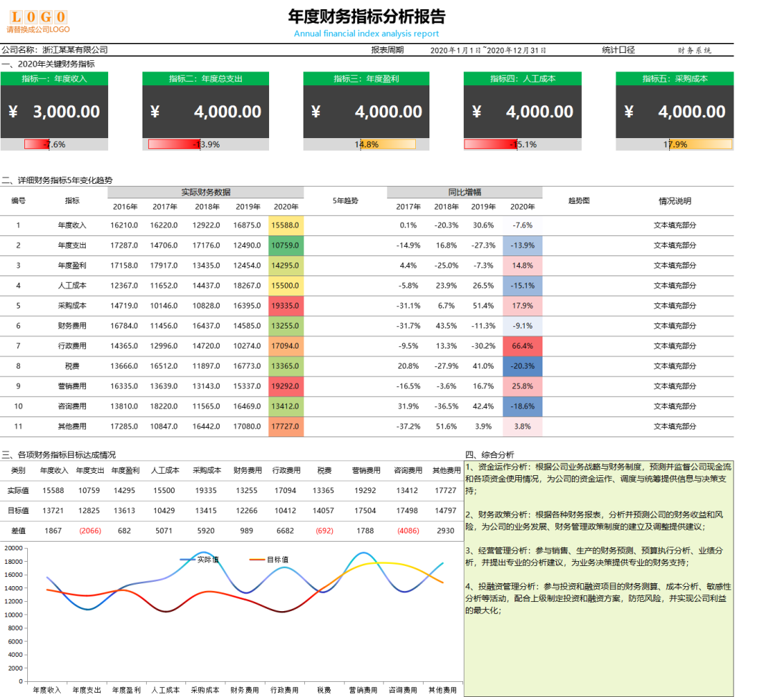773x697 pixels.
Task: Select the 2020 年度收入 cell 15588.0
Action: [x=286, y=225]
